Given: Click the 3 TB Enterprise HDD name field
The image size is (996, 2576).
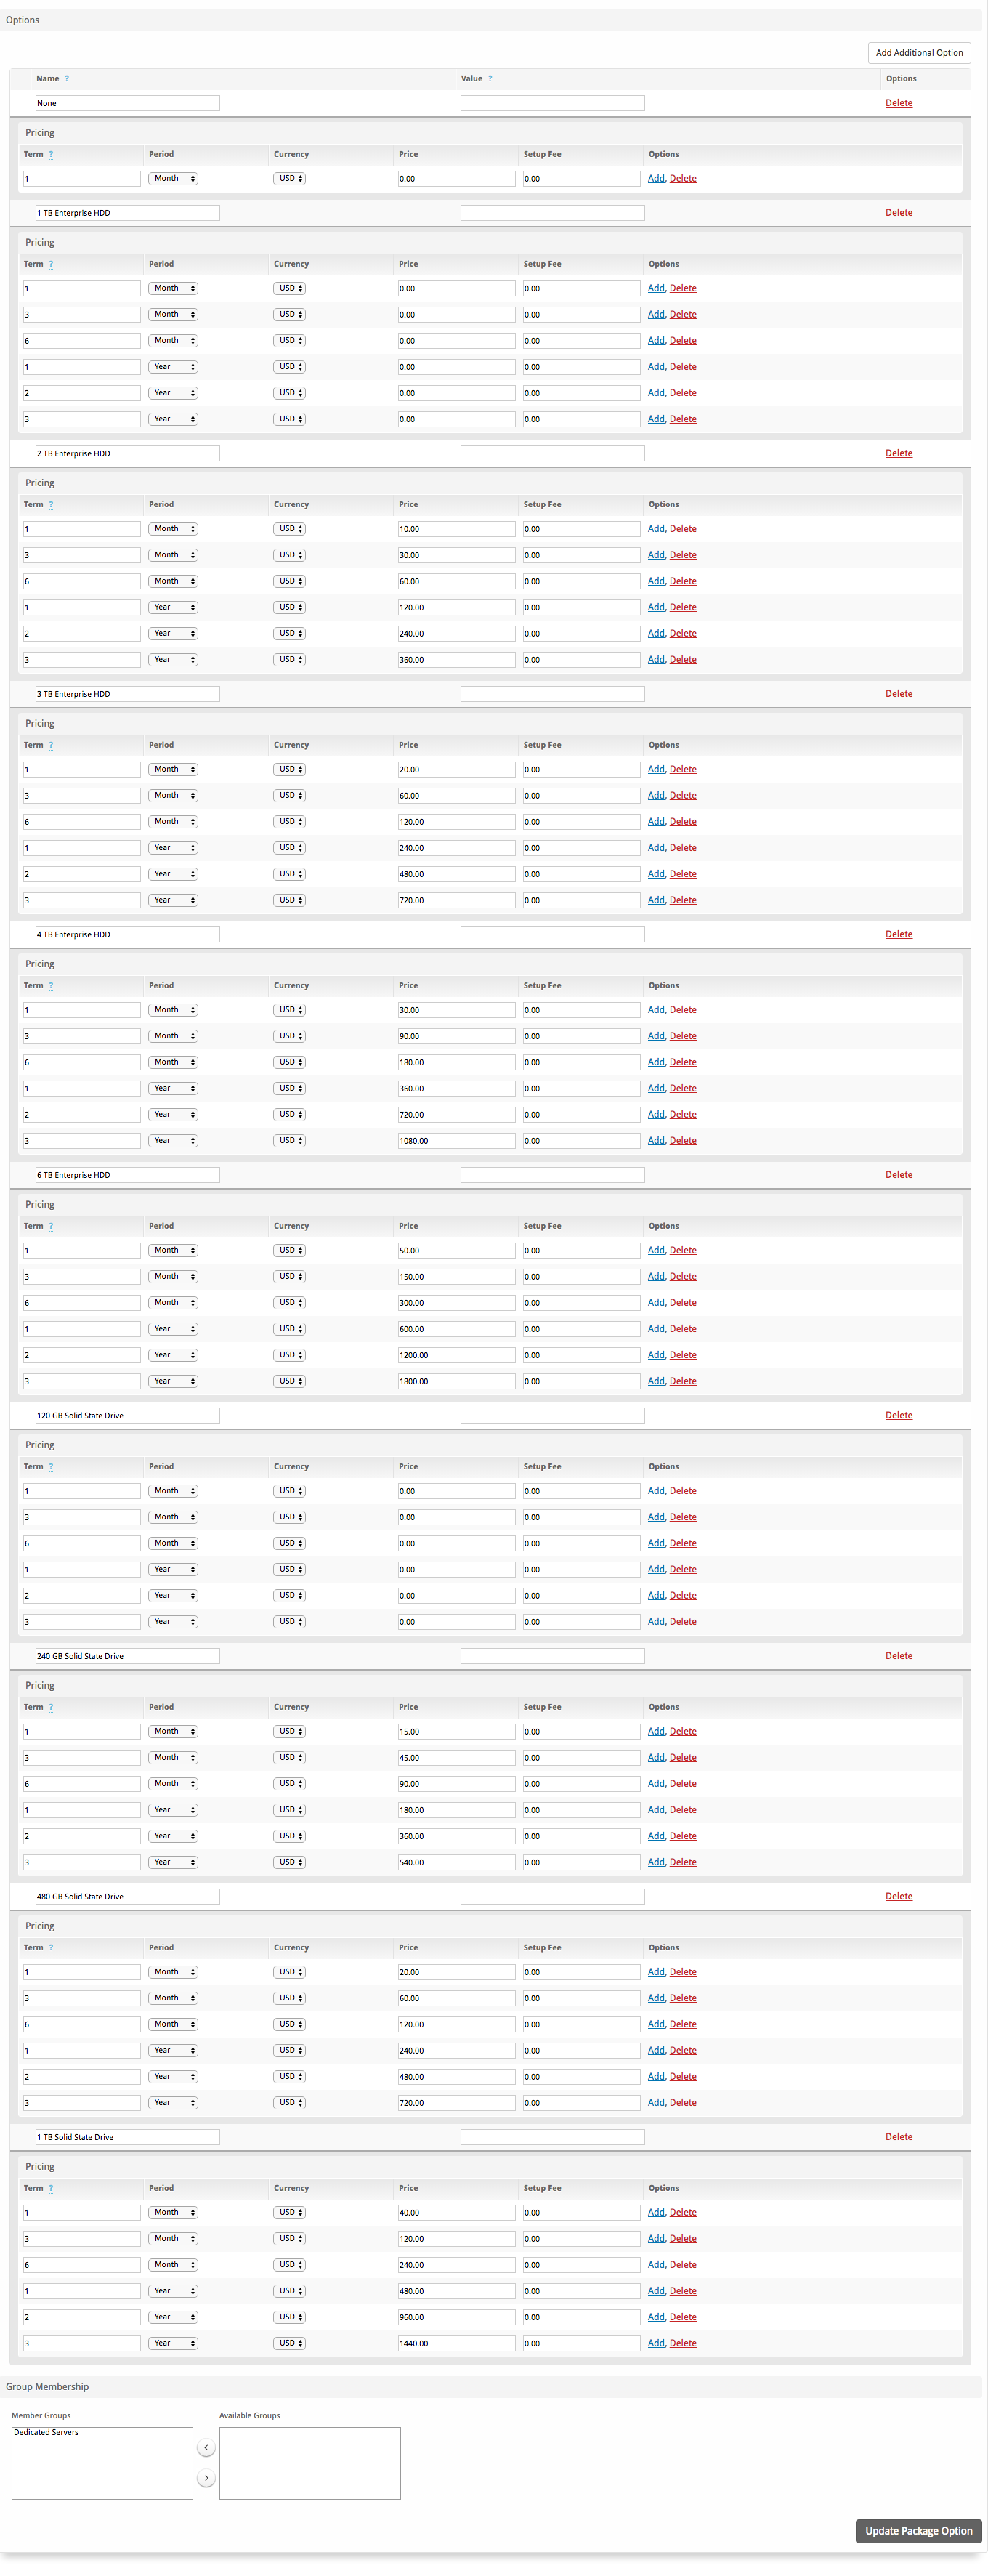Looking at the screenshot, I should coord(127,694).
